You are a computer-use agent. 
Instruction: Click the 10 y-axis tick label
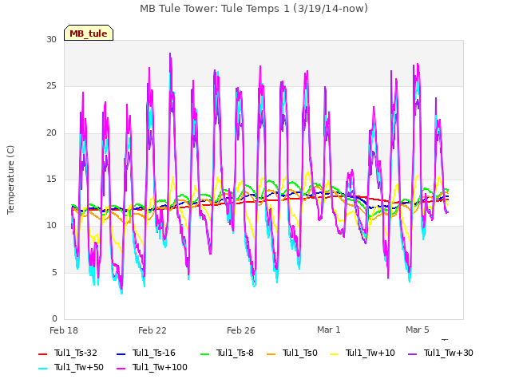click(51, 225)
